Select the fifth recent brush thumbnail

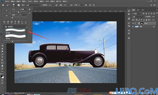(x=19, y=22)
